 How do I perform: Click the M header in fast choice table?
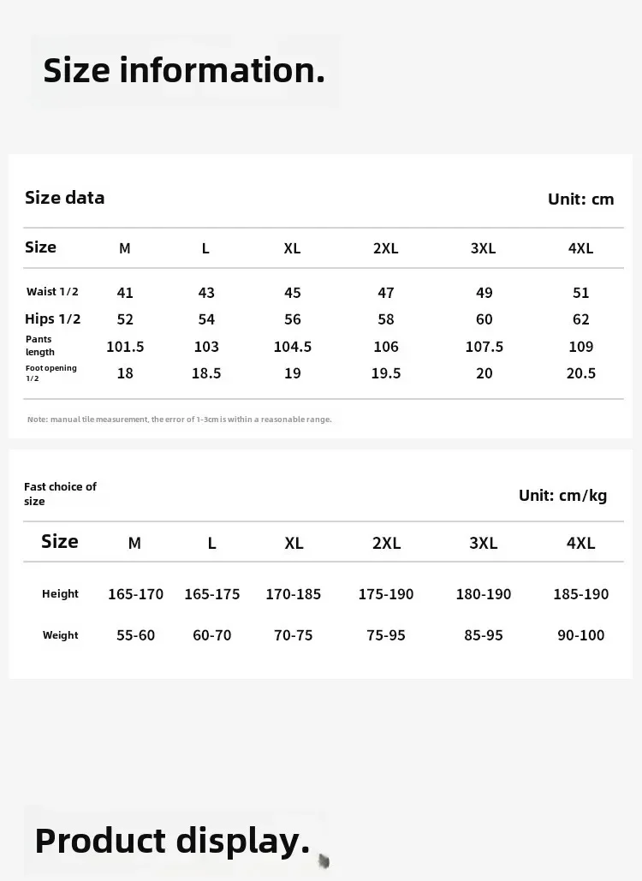coord(134,544)
